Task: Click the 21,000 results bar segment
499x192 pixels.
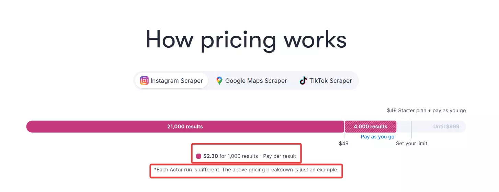Action: pyautogui.click(x=185, y=126)
